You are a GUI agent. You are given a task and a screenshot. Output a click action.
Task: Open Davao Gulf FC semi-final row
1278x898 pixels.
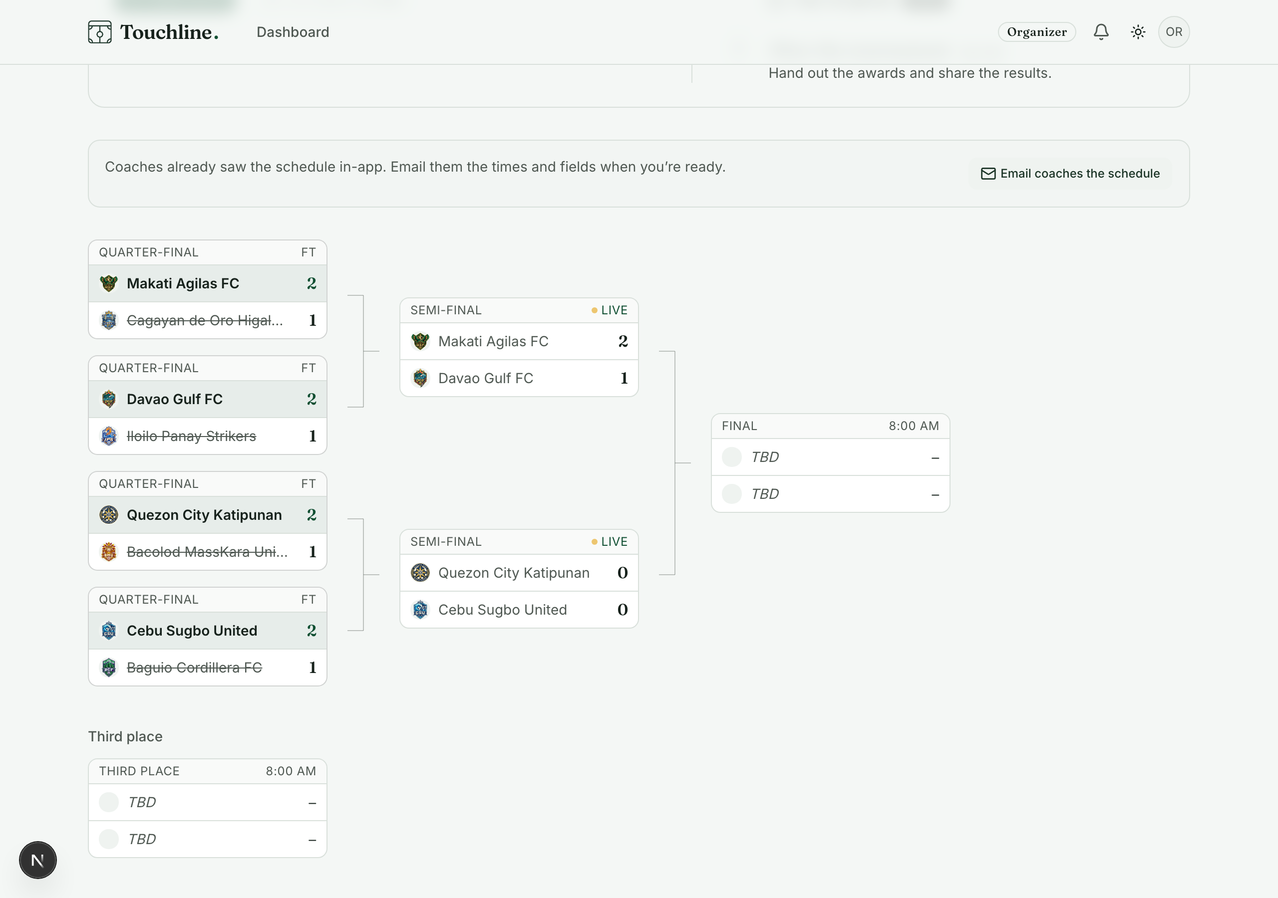pos(519,378)
